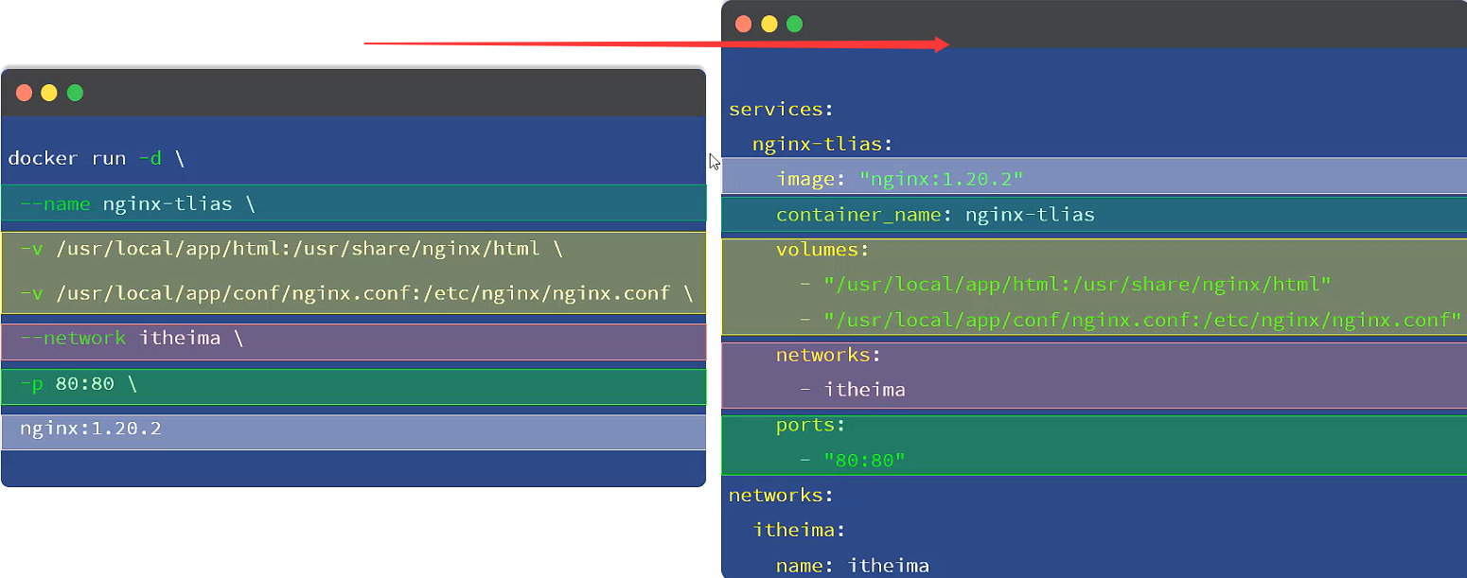Click the red close dot in left window
This screenshot has width=1467, height=578.
pos(25,93)
